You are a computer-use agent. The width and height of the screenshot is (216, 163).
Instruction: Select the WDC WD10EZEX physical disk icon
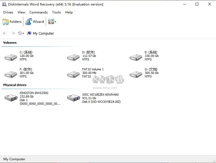point(74,98)
